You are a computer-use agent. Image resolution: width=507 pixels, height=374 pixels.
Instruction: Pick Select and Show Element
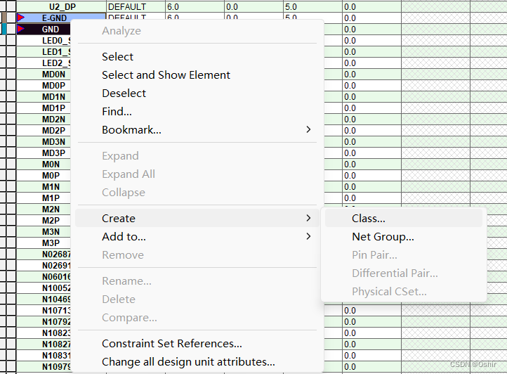click(166, 75)
